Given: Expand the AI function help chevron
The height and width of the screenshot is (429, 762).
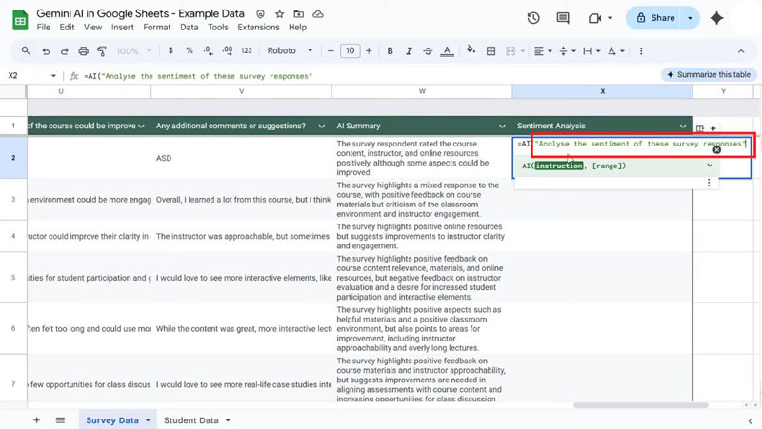Looking at the screenshot, I should [x=709, y=166].
